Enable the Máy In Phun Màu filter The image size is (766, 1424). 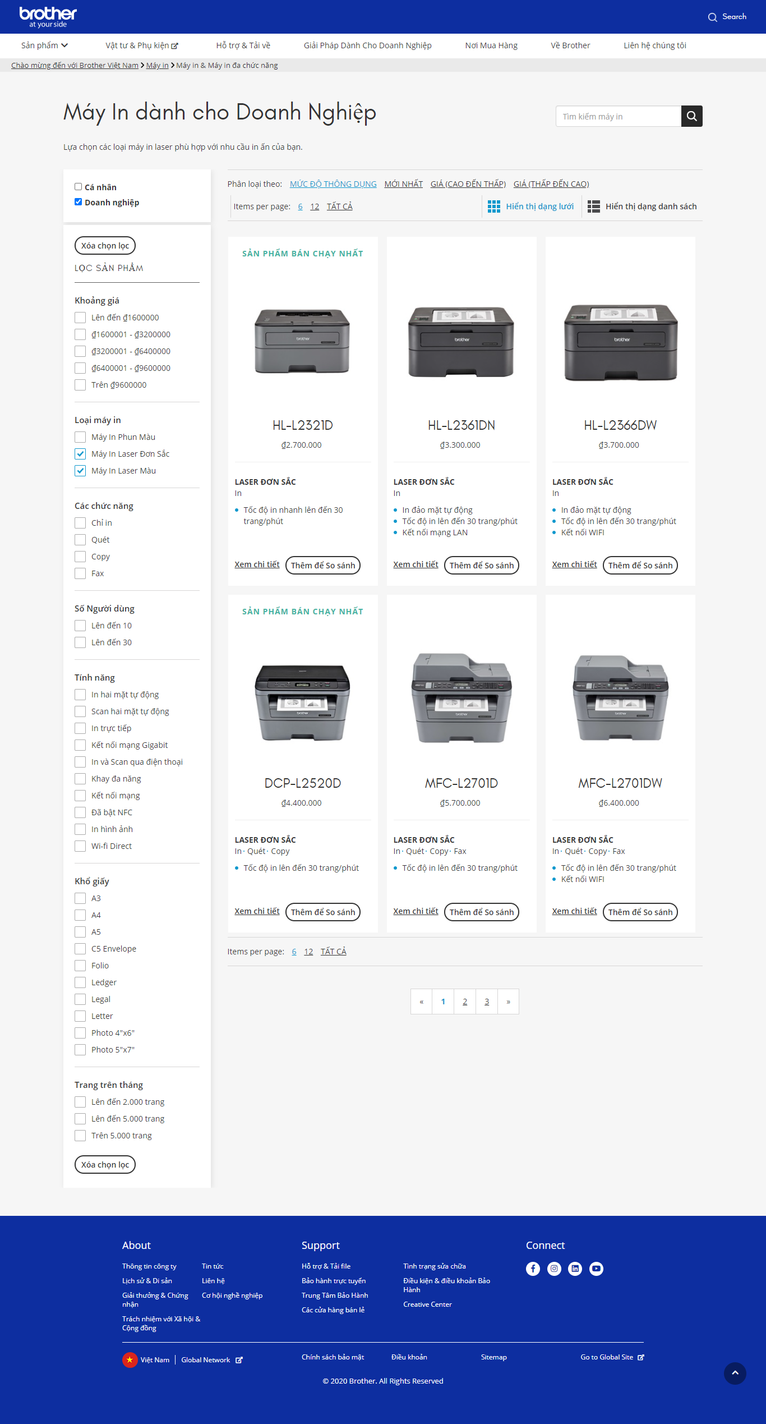[x=80, y=437]
